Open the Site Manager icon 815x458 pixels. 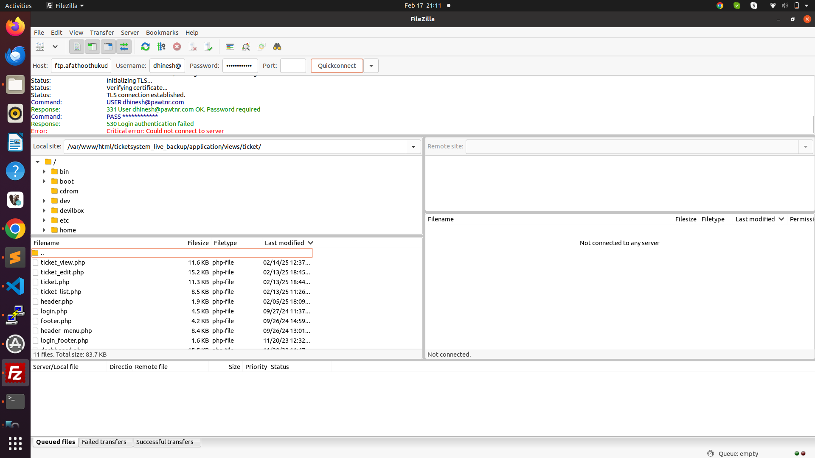click(40, 47)
